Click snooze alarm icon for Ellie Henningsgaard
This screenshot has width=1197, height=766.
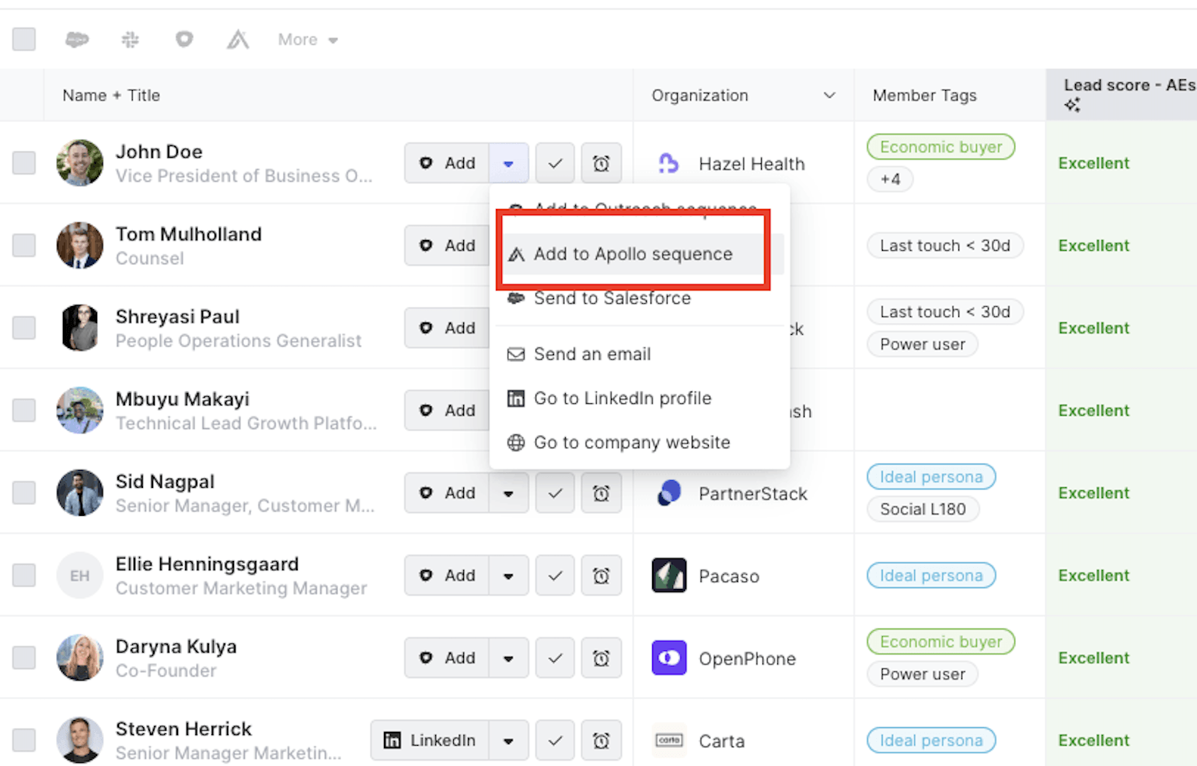click(602, 576)
